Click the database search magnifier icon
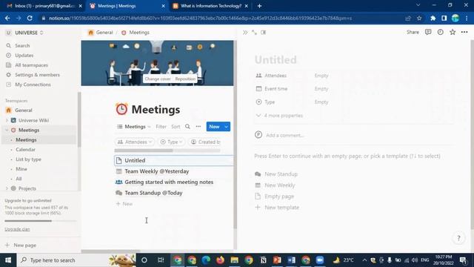This screenshot has width=474, height=267. [x=187, y=127]
